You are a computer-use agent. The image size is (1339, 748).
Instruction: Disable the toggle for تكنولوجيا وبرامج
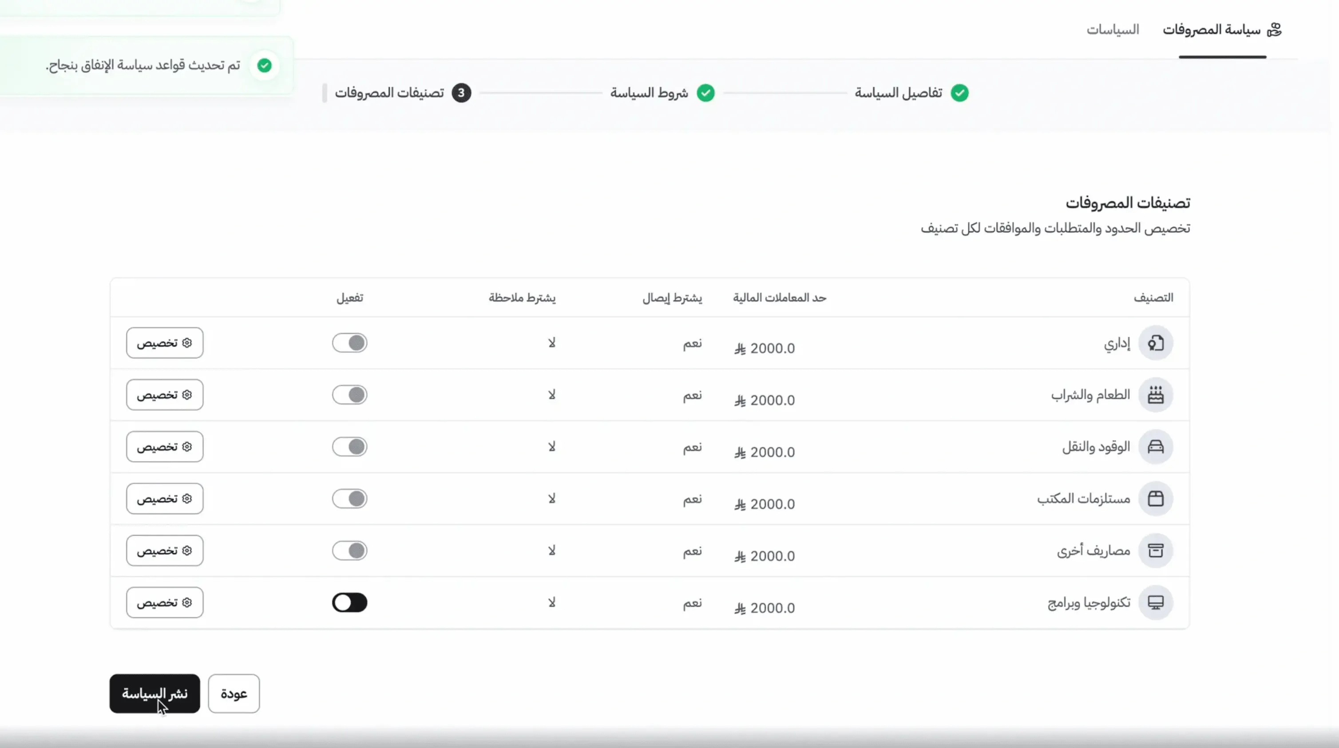[350, 602]
